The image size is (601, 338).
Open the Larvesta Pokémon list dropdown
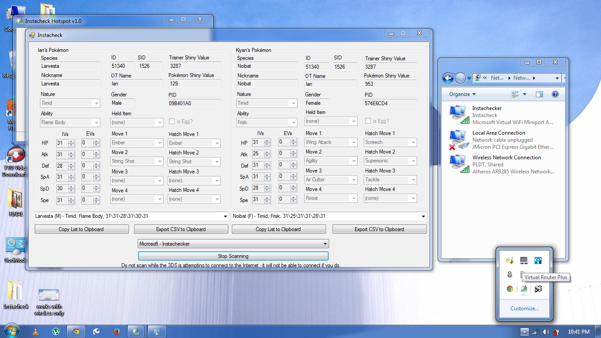pos(226,216)
